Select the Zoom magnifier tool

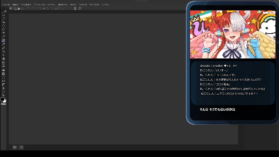[x=3, y=15]
